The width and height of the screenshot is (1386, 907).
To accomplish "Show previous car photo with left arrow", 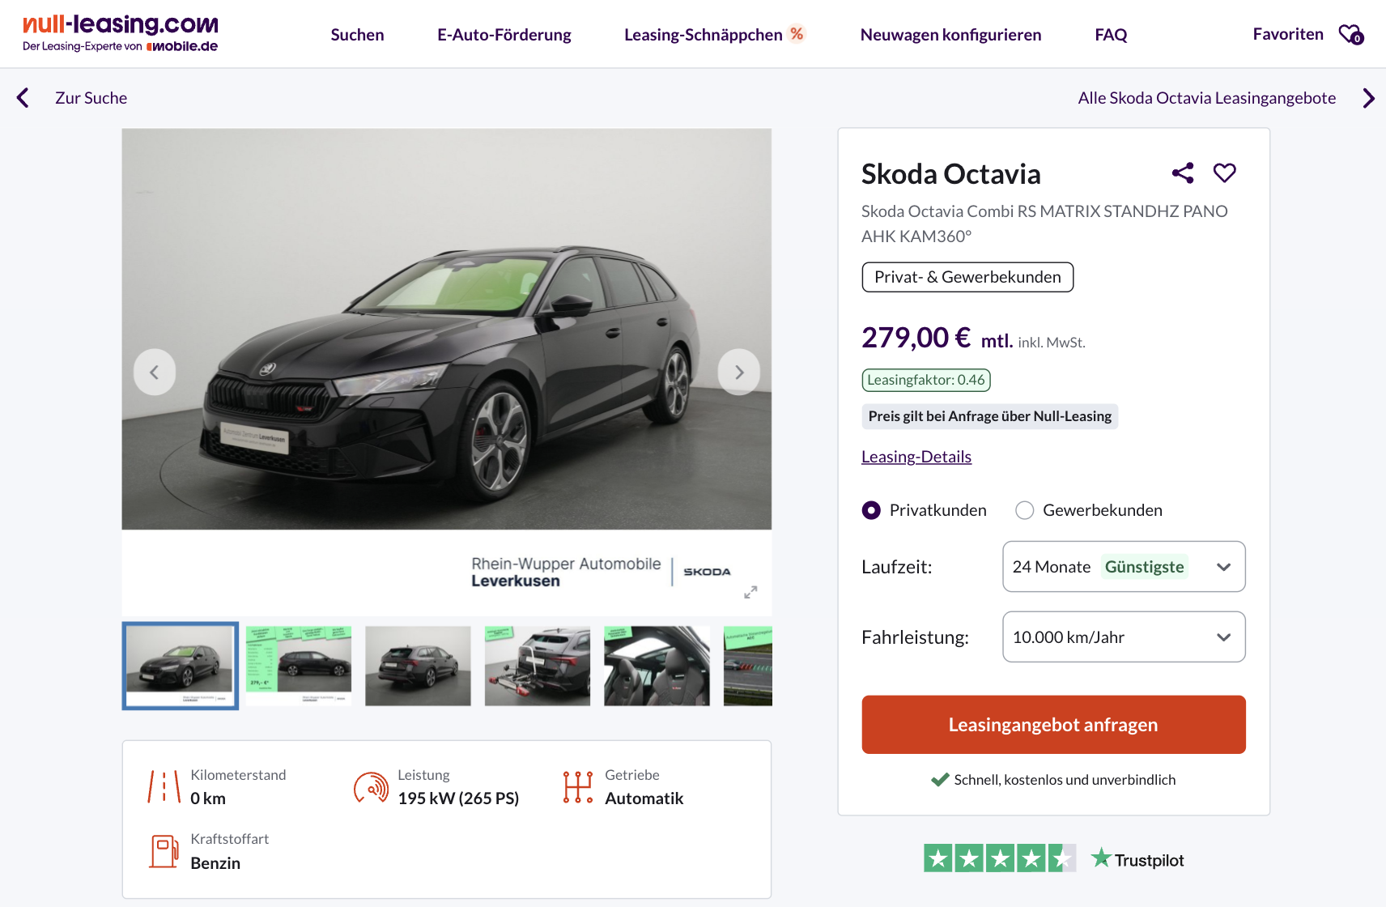I will pyautogui.click(x=155, y=372).
